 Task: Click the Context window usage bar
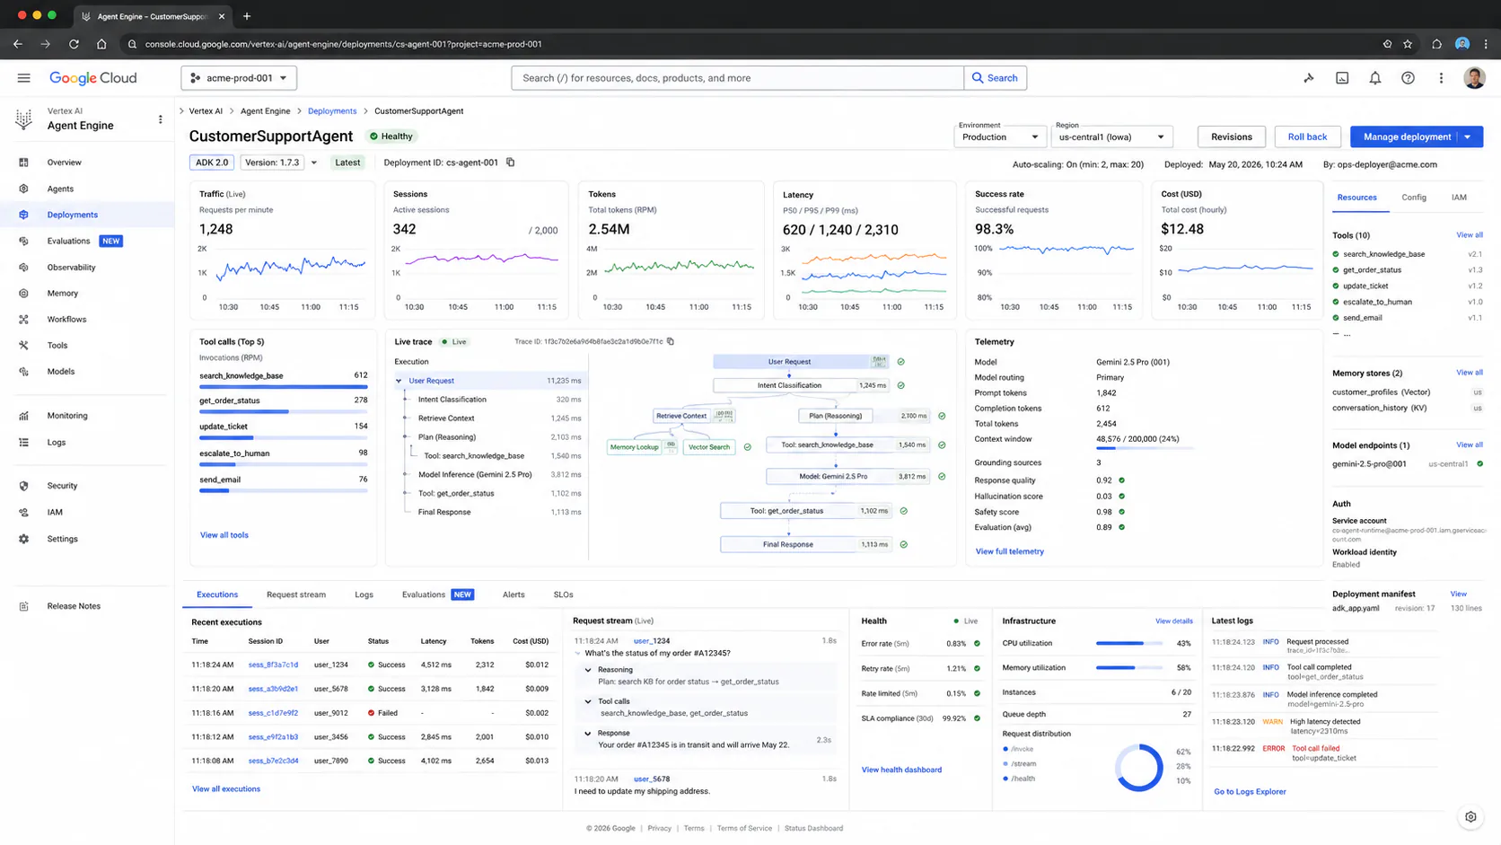1145,447
